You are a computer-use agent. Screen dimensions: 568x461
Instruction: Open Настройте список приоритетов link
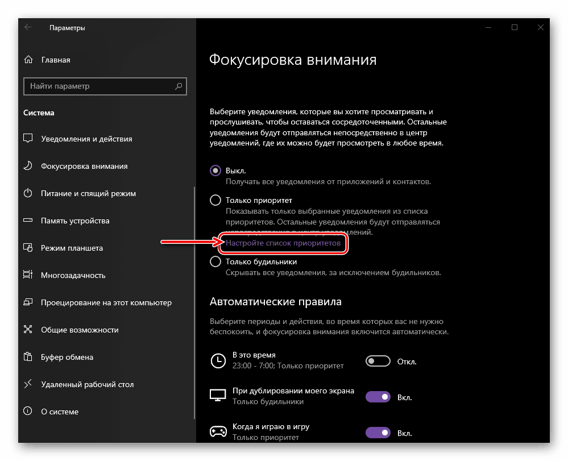[x=283, y=243]
